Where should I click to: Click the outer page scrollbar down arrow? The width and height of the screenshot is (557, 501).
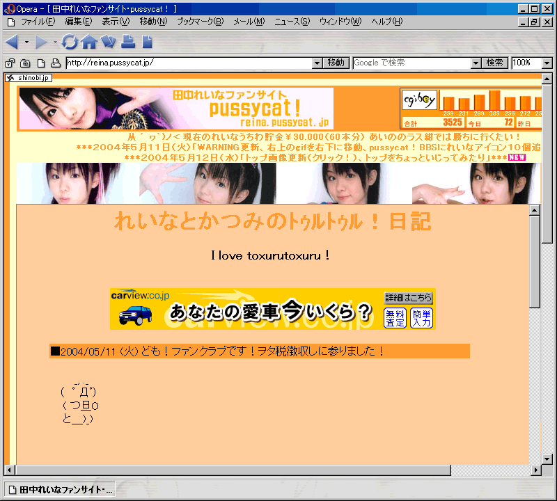pyautogui.click(x=547, y=459)
